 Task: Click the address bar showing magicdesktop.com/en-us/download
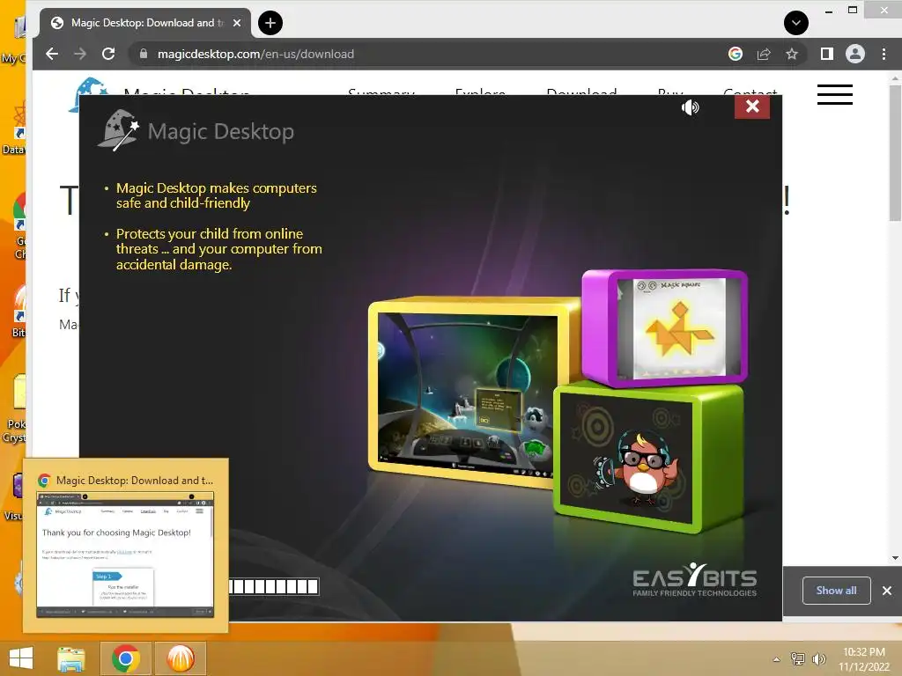425,54
